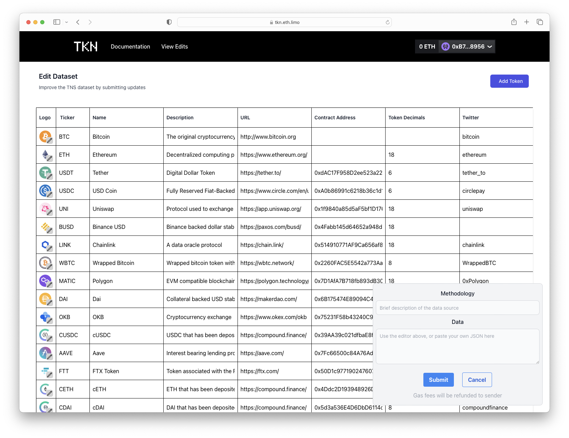Click the BTC ticker cell
569x438 pixels.
tap(73, 137)
